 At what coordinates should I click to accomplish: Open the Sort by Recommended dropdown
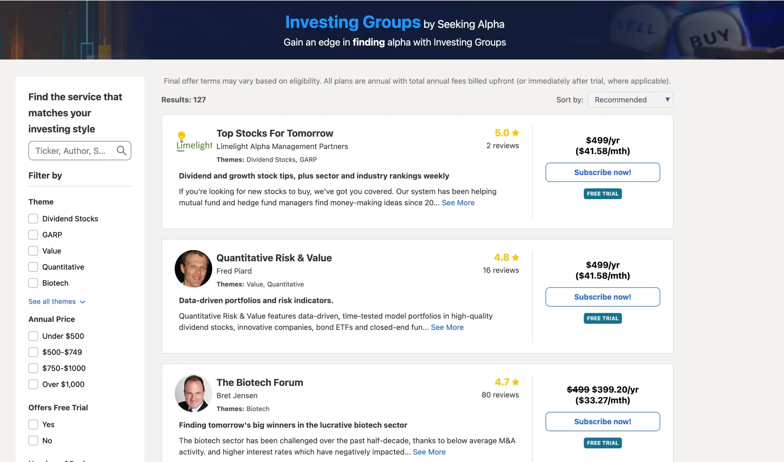pyautogui.click(x=630, y=100)
